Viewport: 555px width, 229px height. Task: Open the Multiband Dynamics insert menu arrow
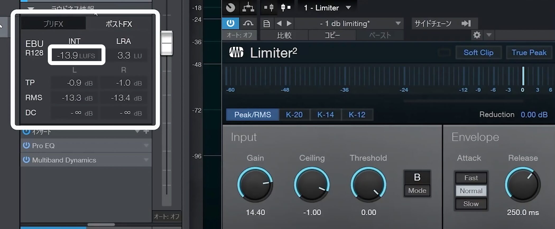tap(146, 160)
